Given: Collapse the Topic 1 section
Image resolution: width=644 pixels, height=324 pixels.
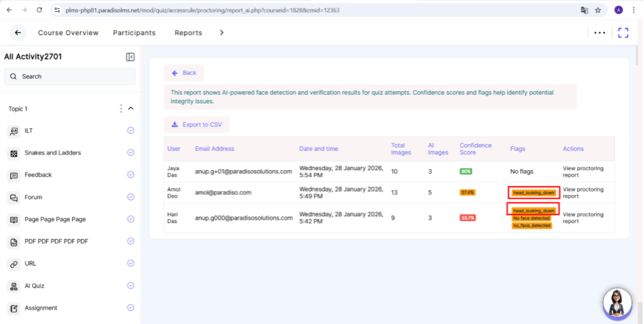Looking at the screenshot, I should [131, 108].
